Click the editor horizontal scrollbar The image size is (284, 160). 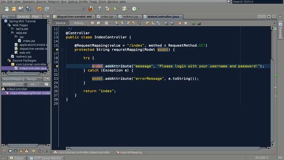(x=165, y=148)
